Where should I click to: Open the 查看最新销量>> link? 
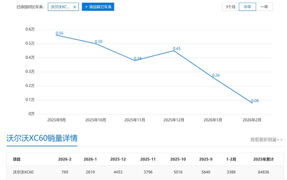pyautogui.click(x=266, y=140)
